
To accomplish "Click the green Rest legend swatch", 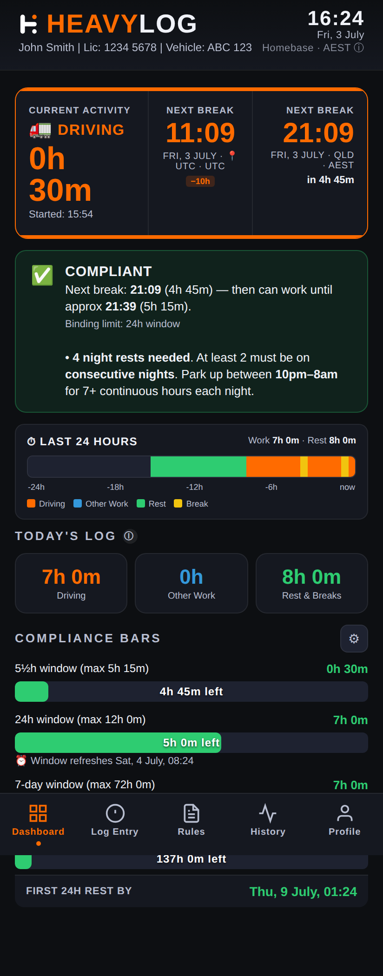I will 141,503.
